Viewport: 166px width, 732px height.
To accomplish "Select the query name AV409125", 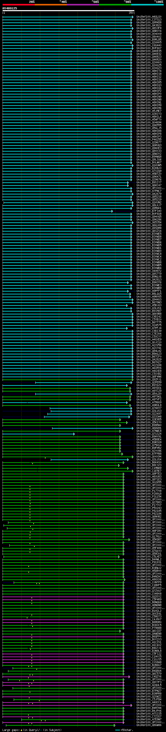I will point(10,9).
